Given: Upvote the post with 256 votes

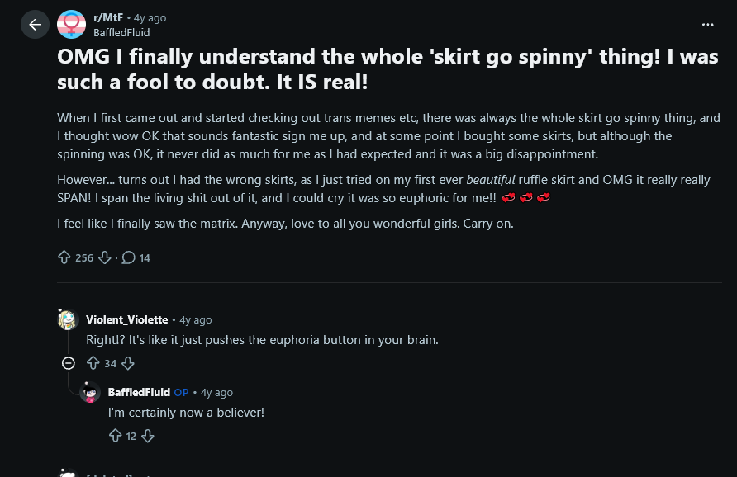Looking at the screenshot, I should (64, 257).
